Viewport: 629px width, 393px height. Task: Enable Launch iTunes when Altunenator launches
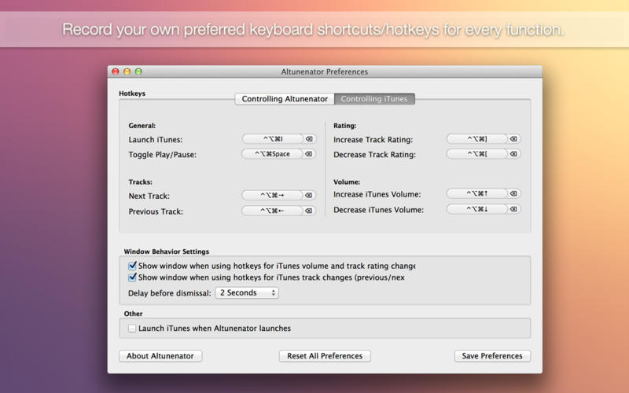tap(132, 328)
